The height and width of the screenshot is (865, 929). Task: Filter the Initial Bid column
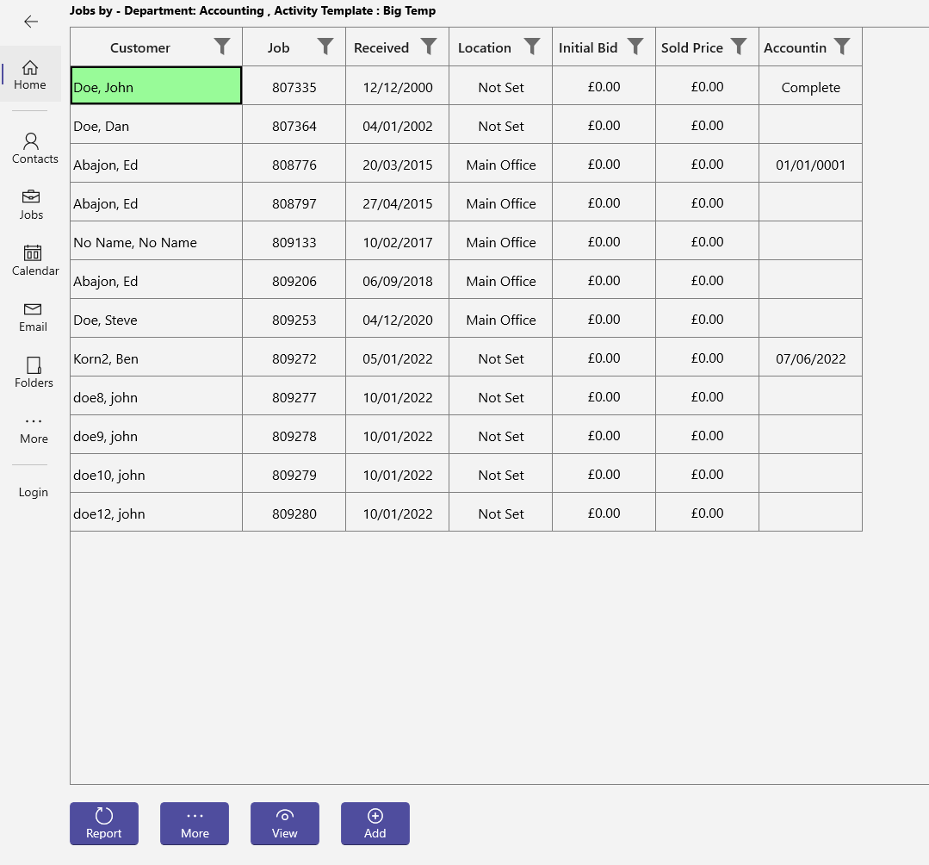click(635, 47)
